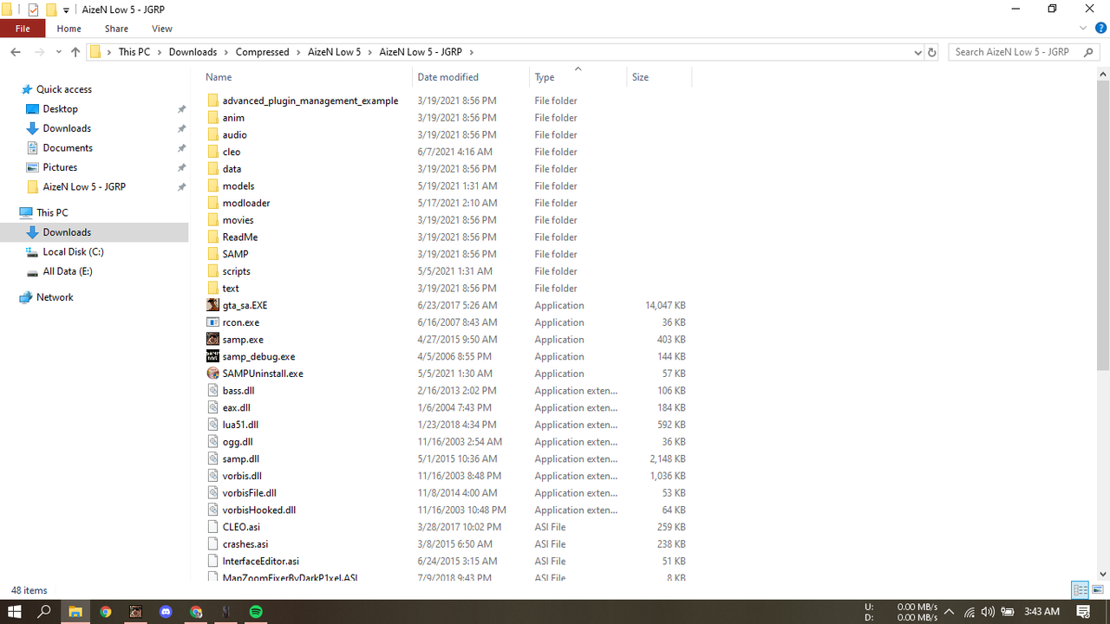Click the battery tray icon
The image size is (1110, 624).
click(x=1007, y=612)
